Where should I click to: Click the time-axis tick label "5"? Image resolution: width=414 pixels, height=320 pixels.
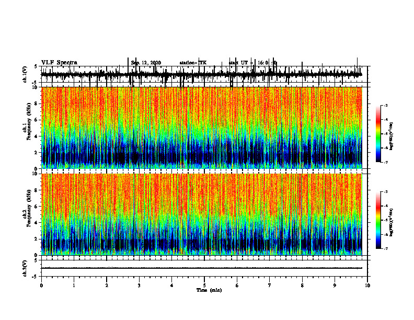point(204,285)
